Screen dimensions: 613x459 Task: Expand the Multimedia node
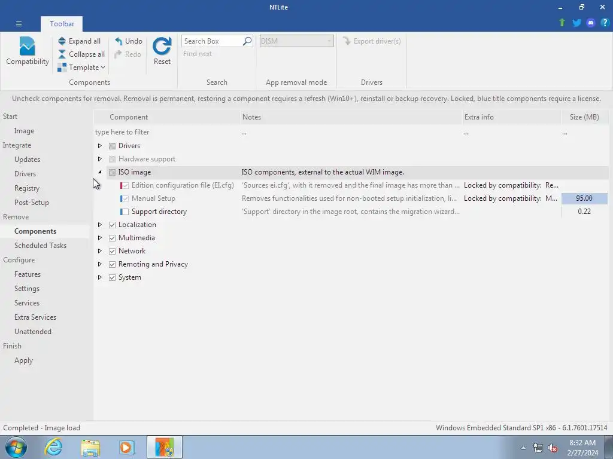(100, 238)
